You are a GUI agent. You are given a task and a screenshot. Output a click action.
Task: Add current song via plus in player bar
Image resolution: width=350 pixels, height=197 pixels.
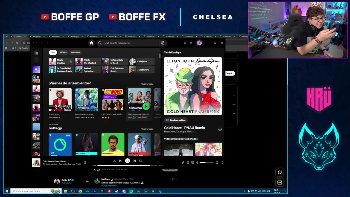[85, 163]
